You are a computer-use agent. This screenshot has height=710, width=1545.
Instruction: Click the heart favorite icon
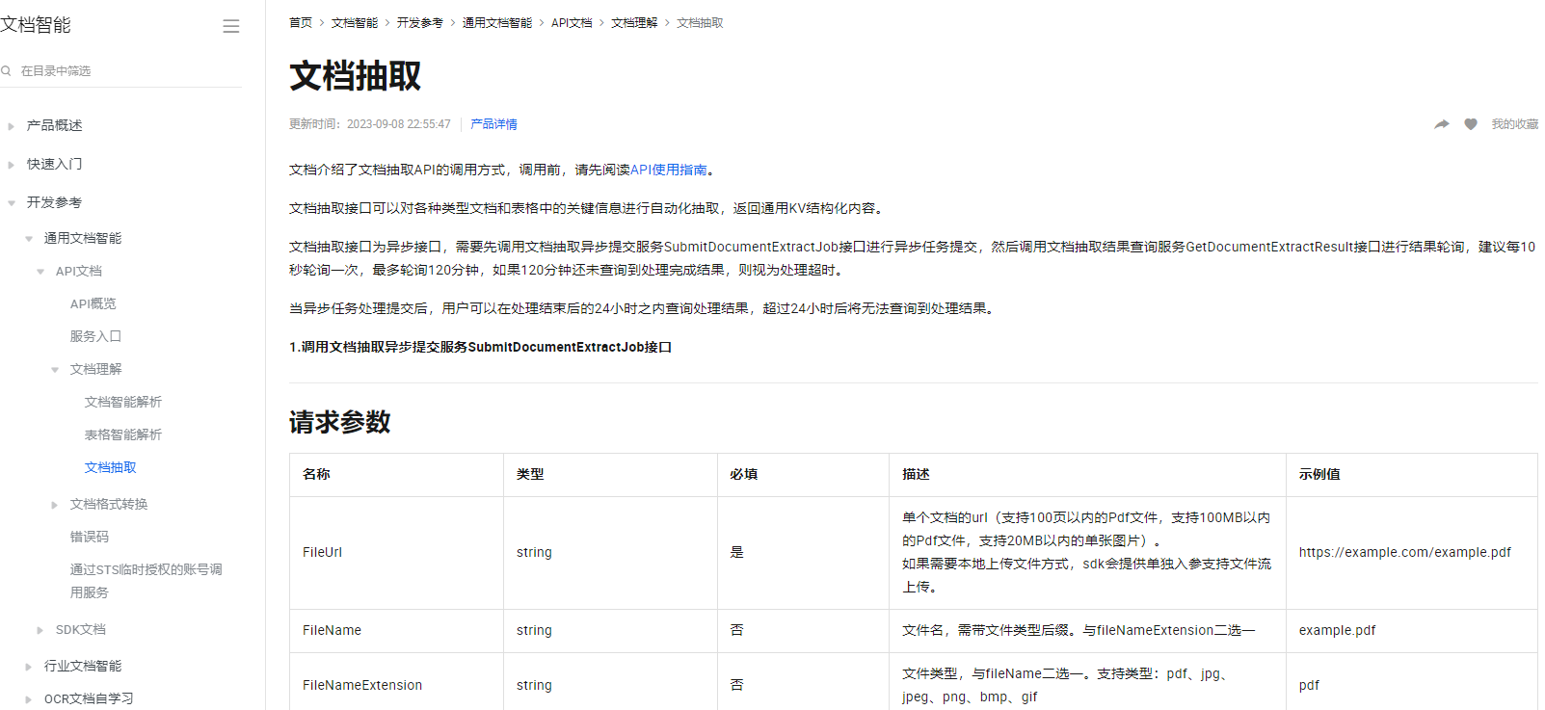point(1471,124)
